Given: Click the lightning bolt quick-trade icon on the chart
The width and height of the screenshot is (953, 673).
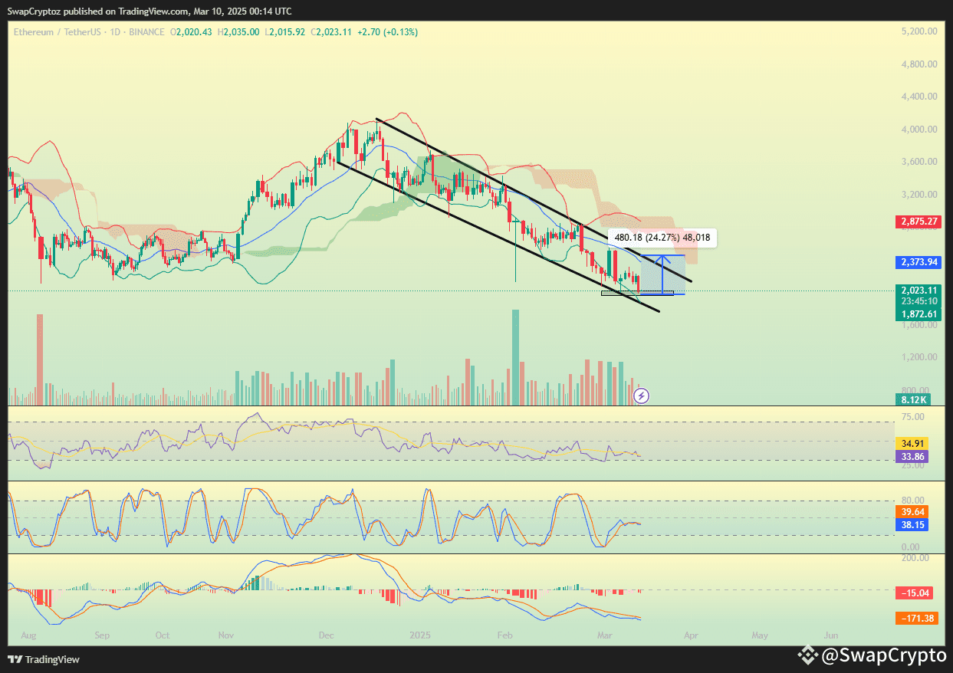Looking at the screenshot, I should [x=640, y=396].
